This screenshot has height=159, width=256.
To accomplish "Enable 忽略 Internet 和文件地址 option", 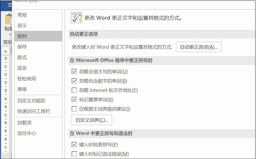I will point(74,90).
